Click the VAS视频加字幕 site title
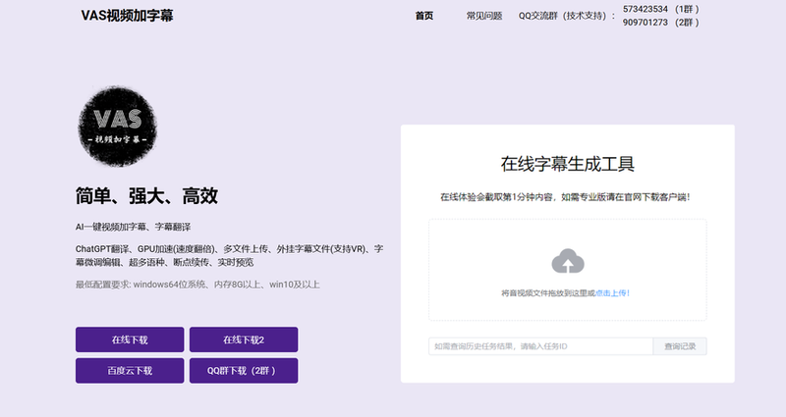 pos(127,16)
